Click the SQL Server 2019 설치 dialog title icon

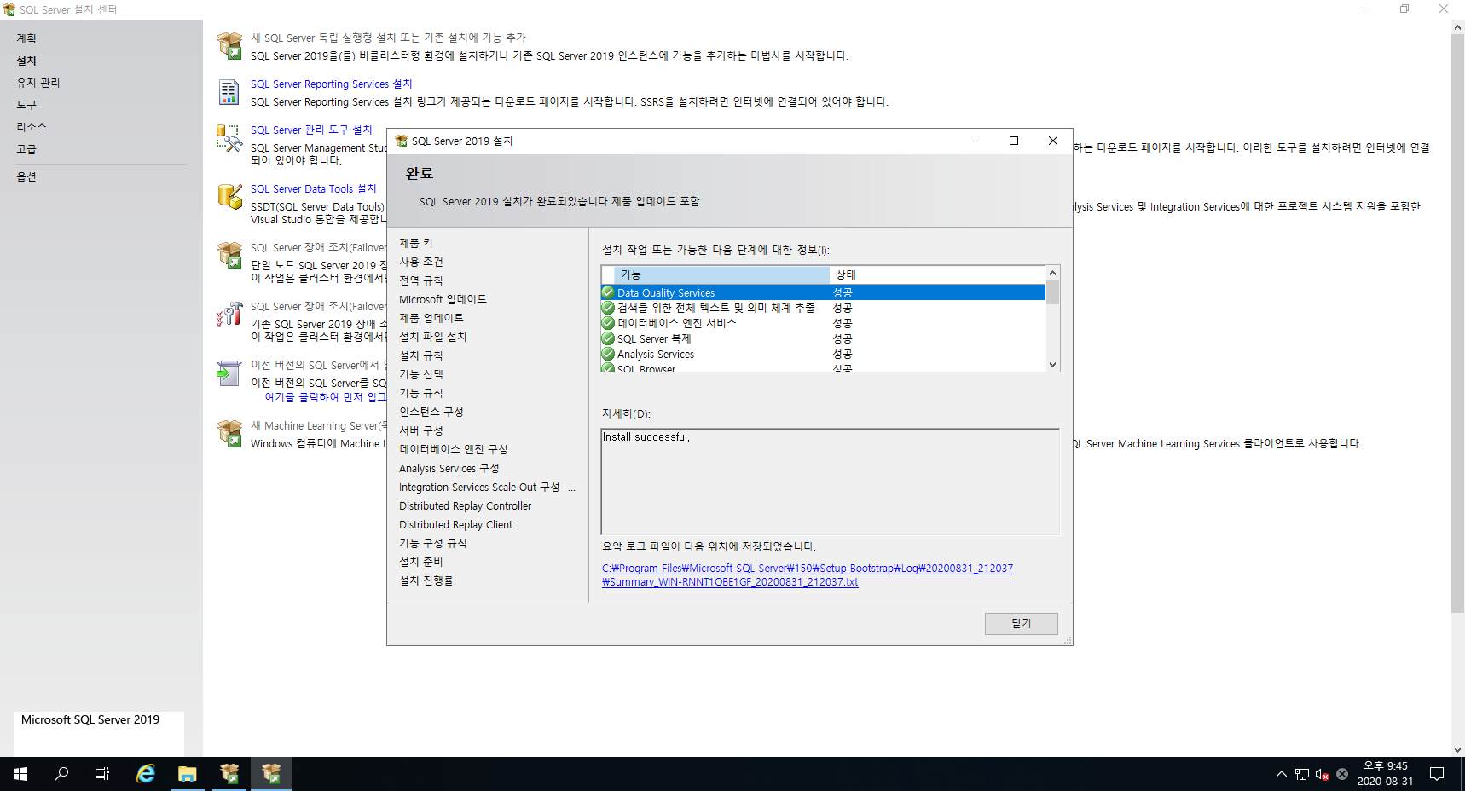click(401, 141)
